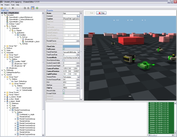This screenshot has width=177, height=137.
Task: Select the OnBeginRenderPass tree row
Action: click(x=13, y=72)
